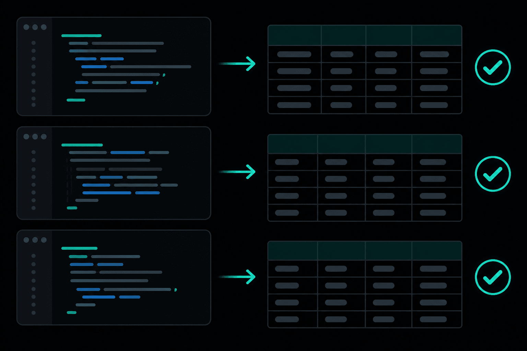
Task: Click the checkmark circle beside the middle table
Action: 493,174
